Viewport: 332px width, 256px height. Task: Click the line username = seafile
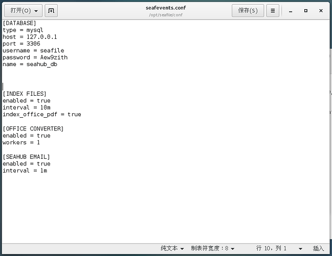pyautogui.click(x=33, y=51)
